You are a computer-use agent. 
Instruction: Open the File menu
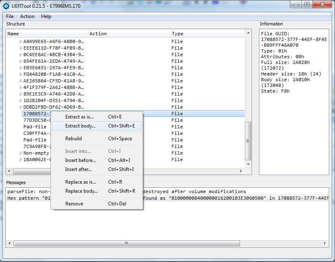pos(10,16)
